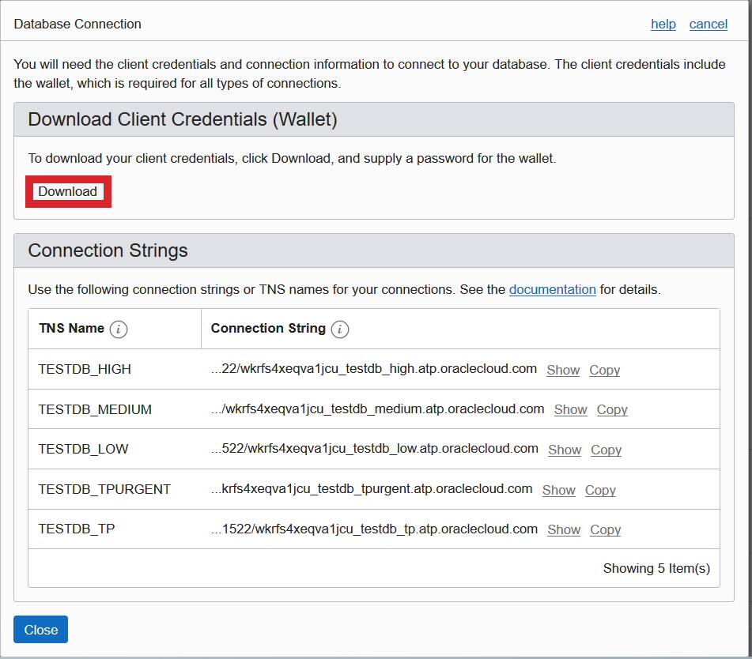Show the full TESTDB_TPURGENT connection string
Viewport: 752px width, 659px height.
(558, 490)
